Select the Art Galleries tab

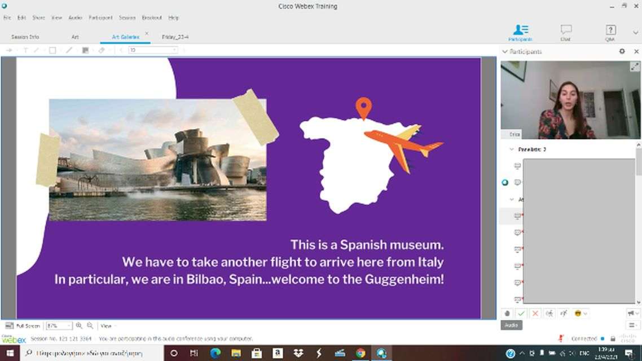click(125, 37)
